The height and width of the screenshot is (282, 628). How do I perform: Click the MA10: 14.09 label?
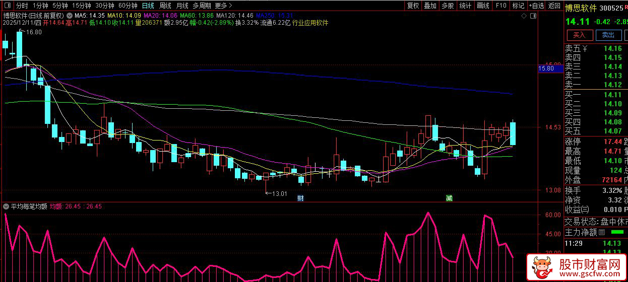point(124,16)
